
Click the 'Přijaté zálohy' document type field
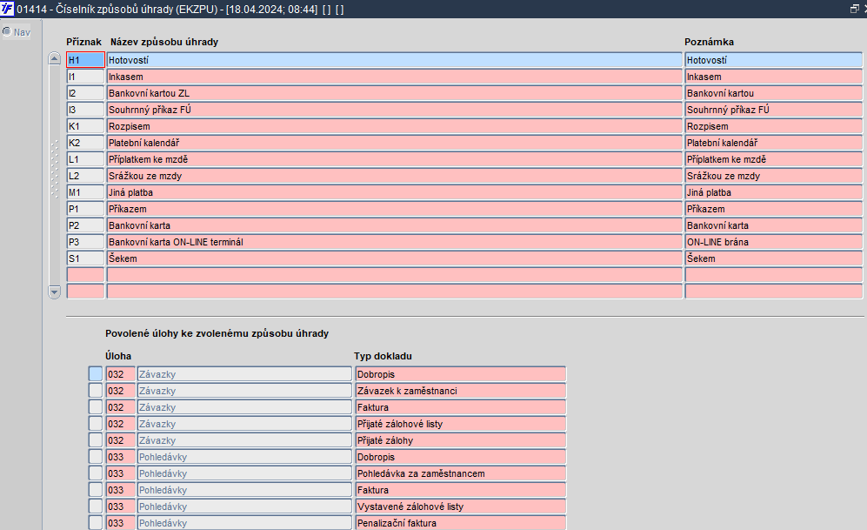pyautogui.click(x=461, y=440)
